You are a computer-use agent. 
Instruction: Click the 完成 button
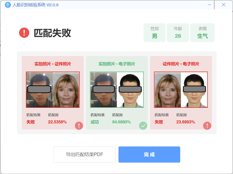(149, 154)
